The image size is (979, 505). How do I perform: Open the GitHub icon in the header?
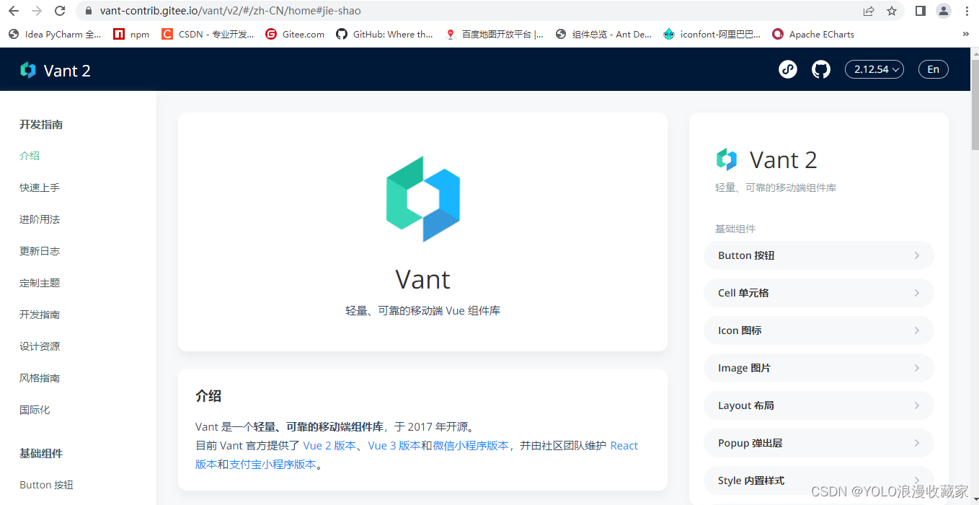821,69
